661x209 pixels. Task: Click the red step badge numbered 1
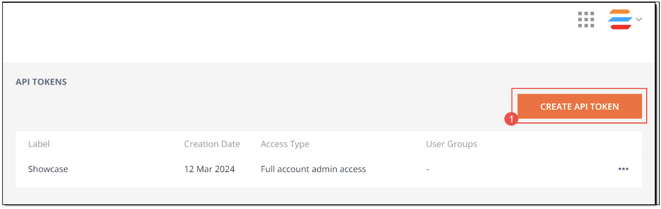tap(511, 120)
